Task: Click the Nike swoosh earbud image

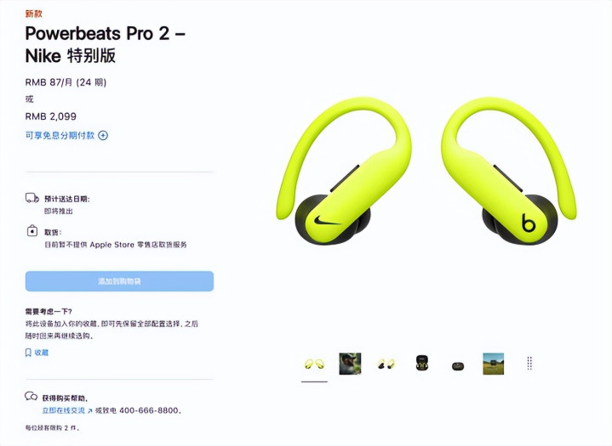Action: click(x=344, y=172)
